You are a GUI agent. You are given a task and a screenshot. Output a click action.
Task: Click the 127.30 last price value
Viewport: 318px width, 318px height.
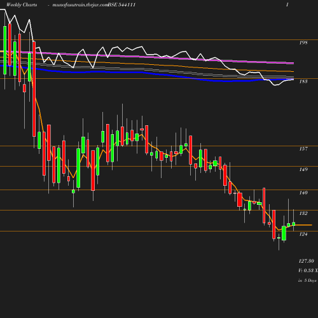(x=307, y=261)
